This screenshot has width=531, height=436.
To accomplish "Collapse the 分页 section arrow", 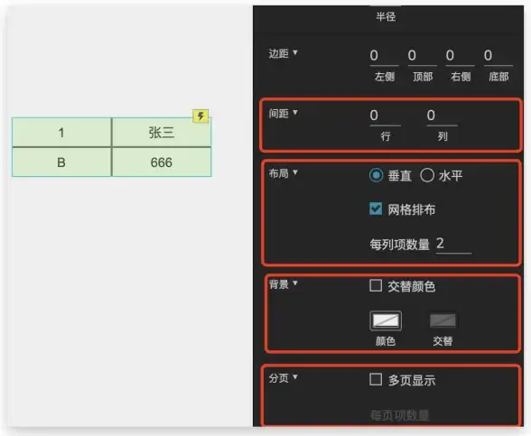I will [295, 376].
